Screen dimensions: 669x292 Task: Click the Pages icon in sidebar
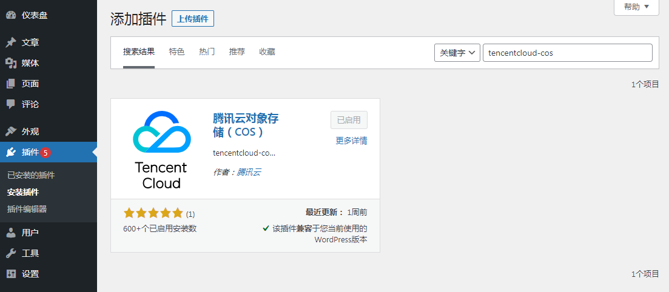[11, 84]
